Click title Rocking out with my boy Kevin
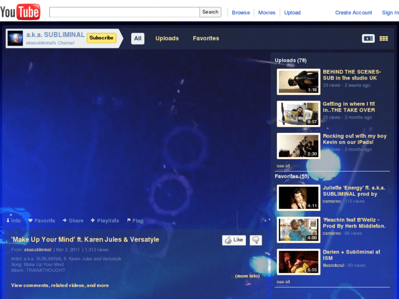 tap(355, 139)
